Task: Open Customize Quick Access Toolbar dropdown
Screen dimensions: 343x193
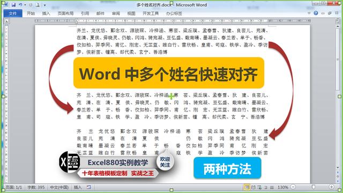Action: [44, 5]
